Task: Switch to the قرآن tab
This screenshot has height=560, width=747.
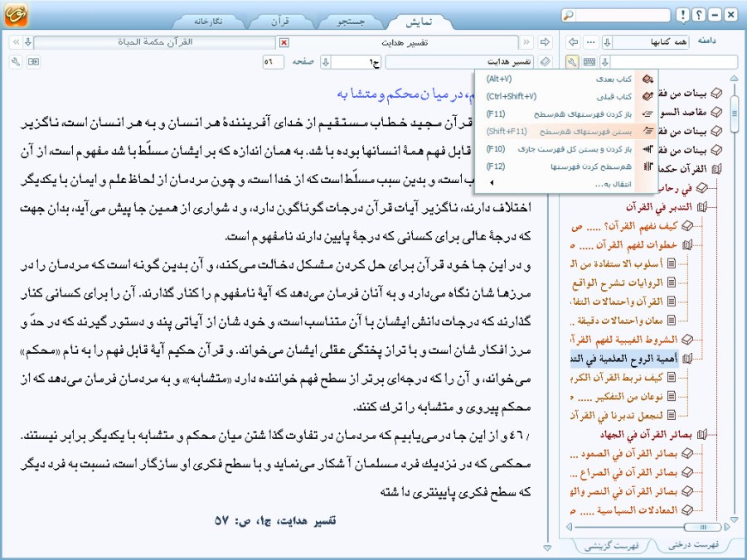Action: point(280,22)
